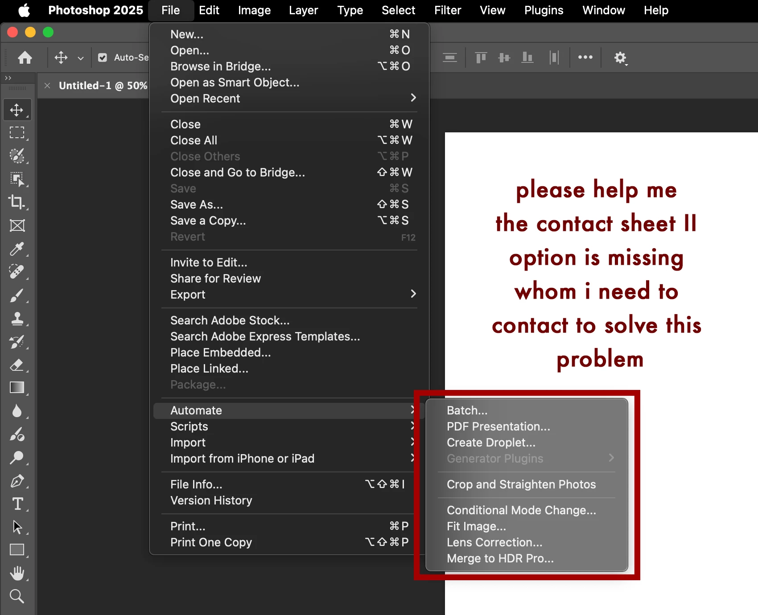Select the Object Selection tool
758x615 pixels.
(17, 179)
